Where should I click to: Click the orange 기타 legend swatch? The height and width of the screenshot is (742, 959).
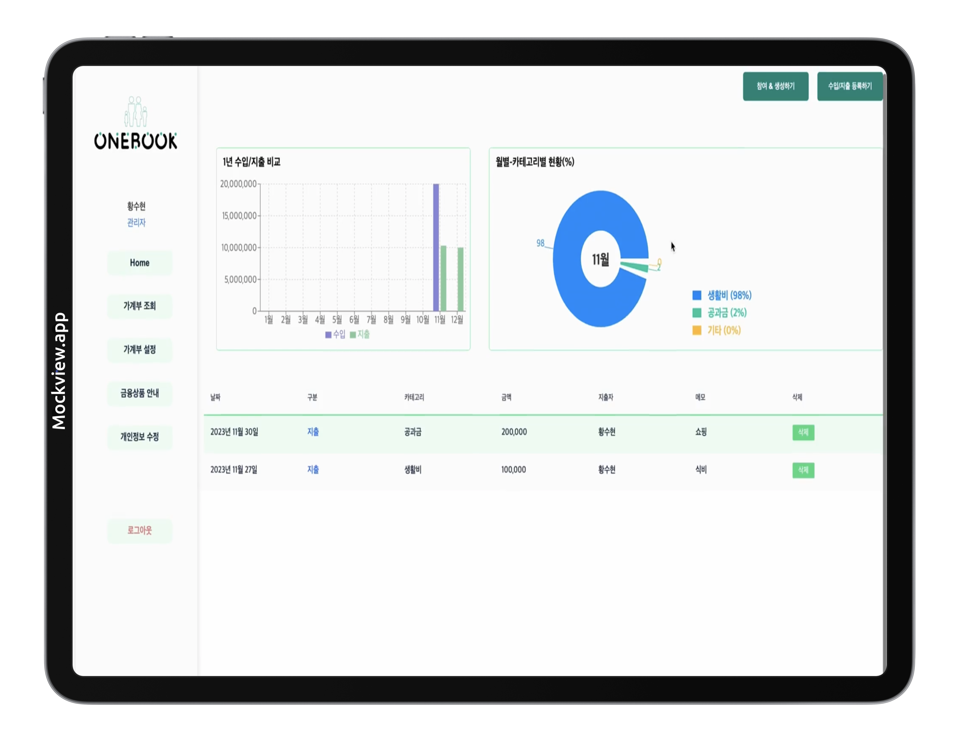pyautogui.click(x=697, y=330)
